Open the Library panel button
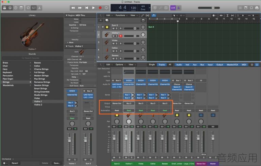This screenshot has height=166, width=261. point(4,8)
